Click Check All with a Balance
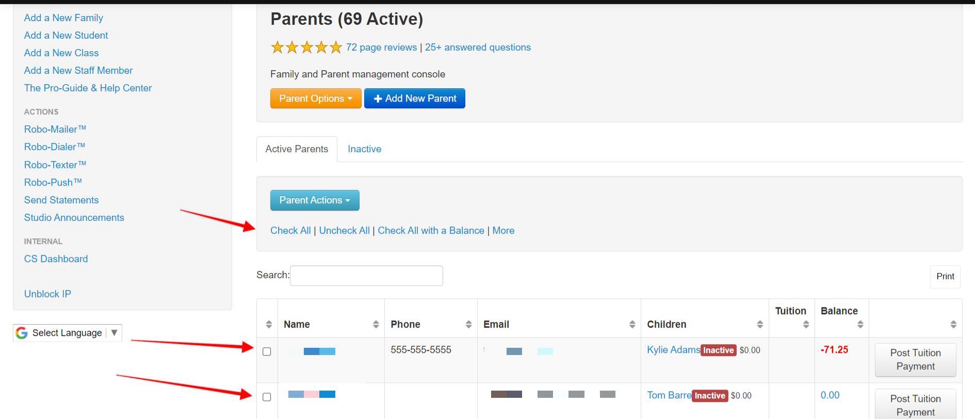The height and width of the screenshot is (419, 975). pyautogui.click(x=431, y=231)
